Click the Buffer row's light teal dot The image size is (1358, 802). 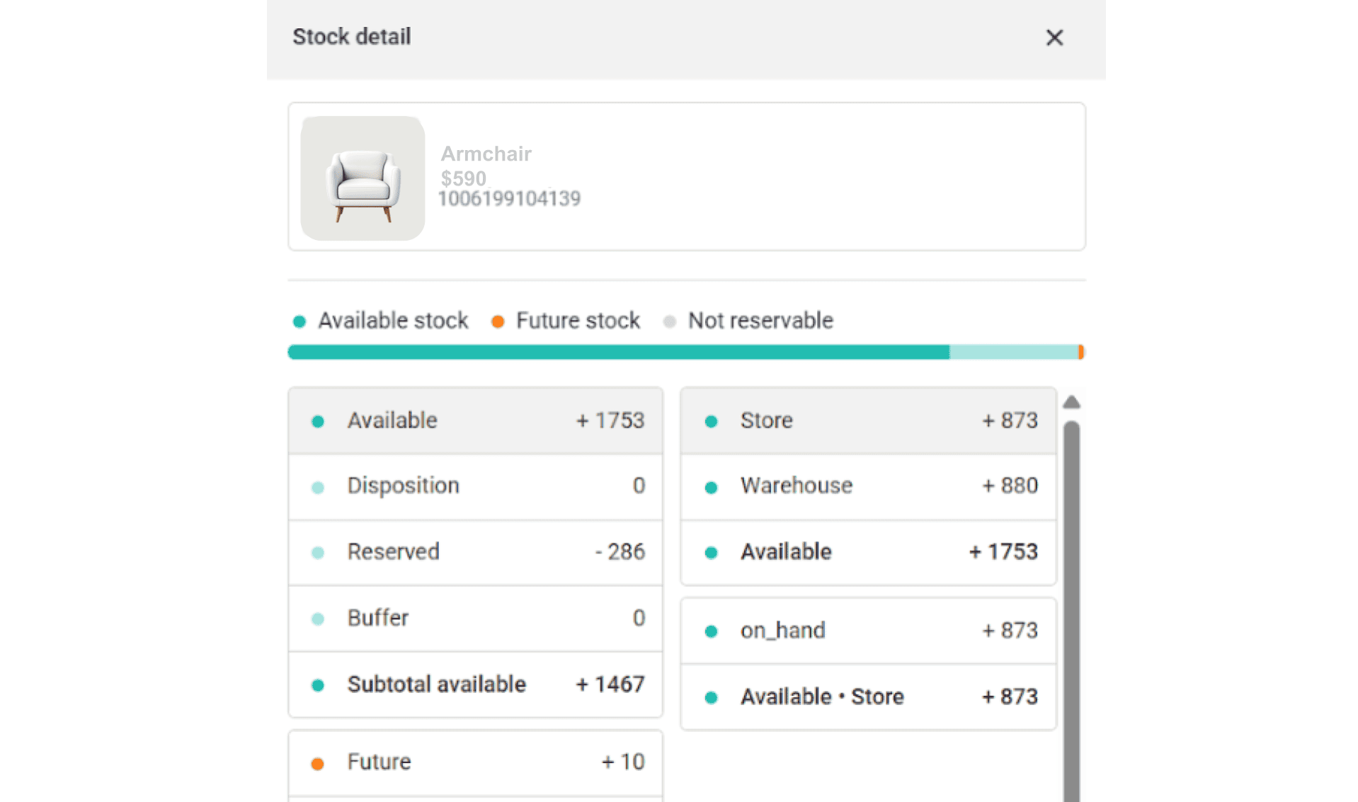[318, 619]
